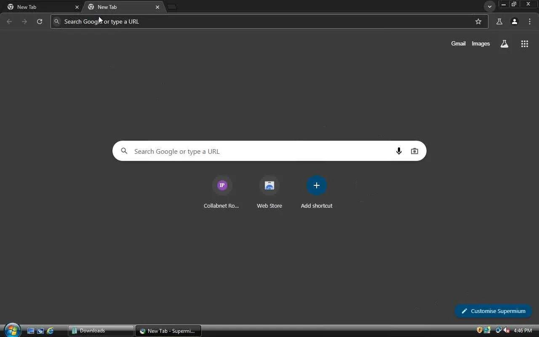Open the Collabnet Ro... shortcut tile
Screen dimensions: 539x337
click(222, 193)
